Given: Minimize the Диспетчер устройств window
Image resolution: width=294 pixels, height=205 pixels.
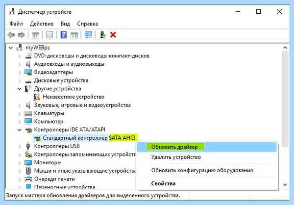Looking at the screenshot, I should [x=238, y=12].
